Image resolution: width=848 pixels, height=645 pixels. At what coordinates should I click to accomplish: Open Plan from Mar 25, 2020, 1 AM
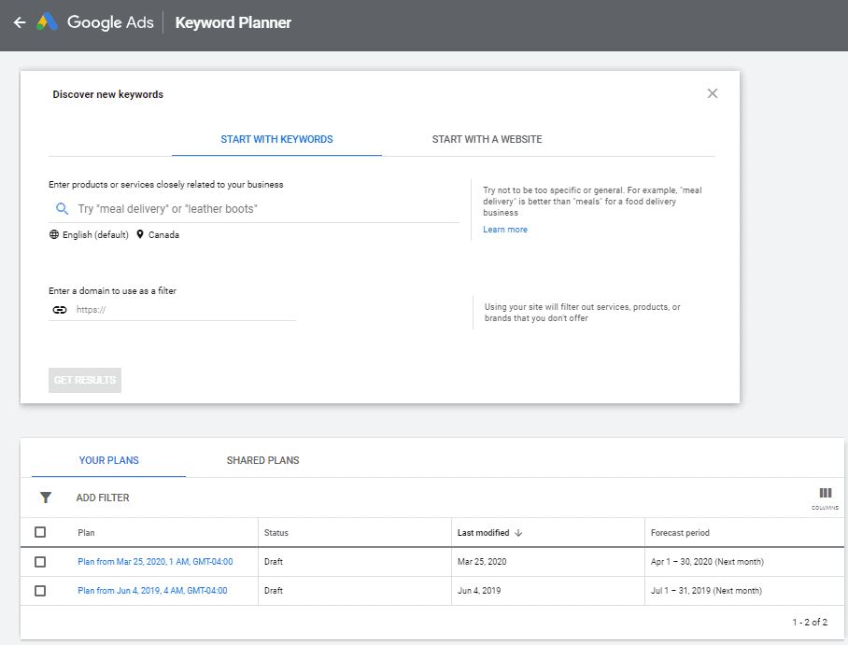point(155,562)
